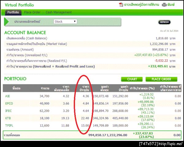Click the CHART button
Viewport: 184px width, 147px height.
(132, 79)
